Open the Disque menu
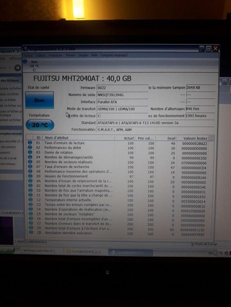 coord(83,55)
